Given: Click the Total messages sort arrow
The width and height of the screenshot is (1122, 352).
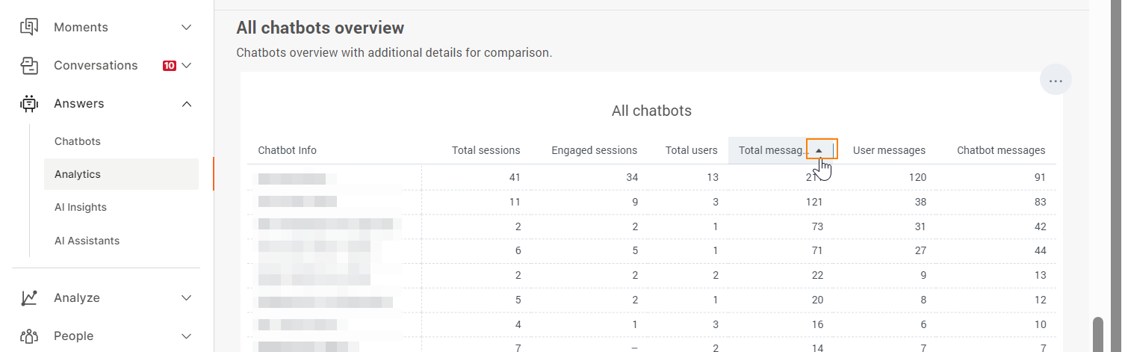Looking at the screenshot, I should (819, 150).
